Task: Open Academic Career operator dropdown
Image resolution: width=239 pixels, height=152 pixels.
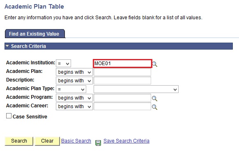Action: pos(74,107)
